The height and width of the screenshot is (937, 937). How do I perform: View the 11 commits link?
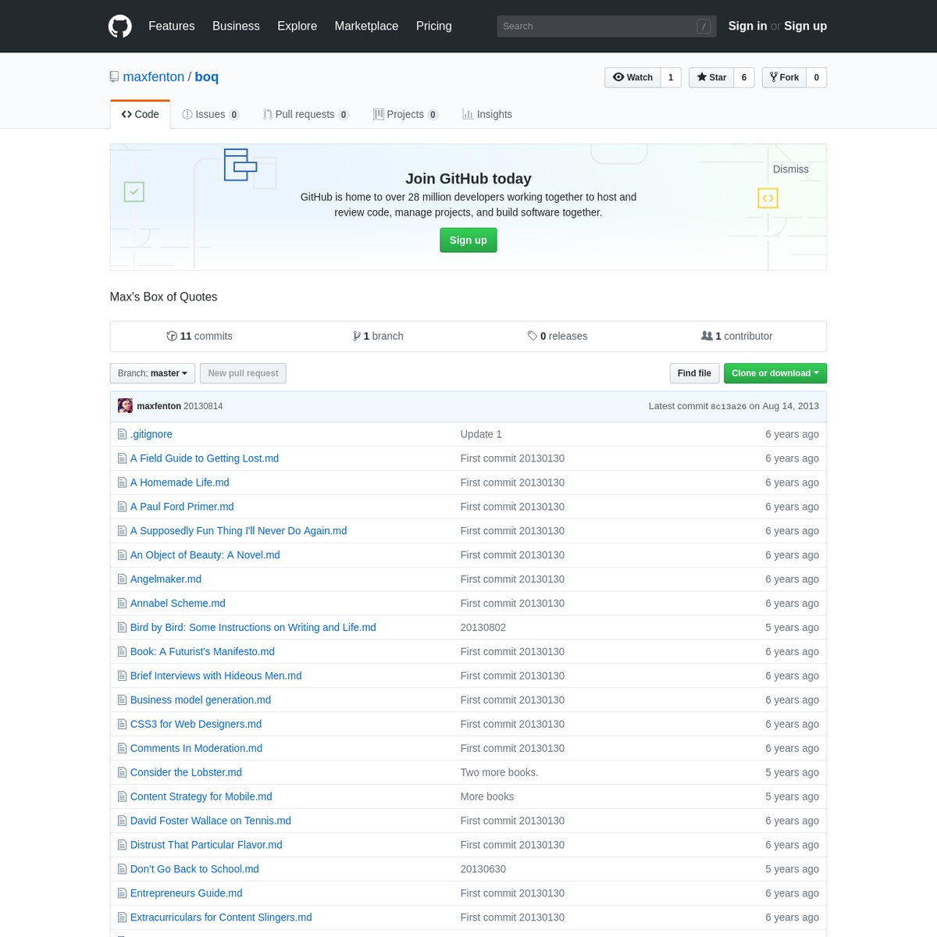tap(200, 336)
